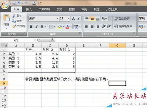Increase font size with large A icon
The width and height of the screenshot is (147, 108).
click(73, 18)
